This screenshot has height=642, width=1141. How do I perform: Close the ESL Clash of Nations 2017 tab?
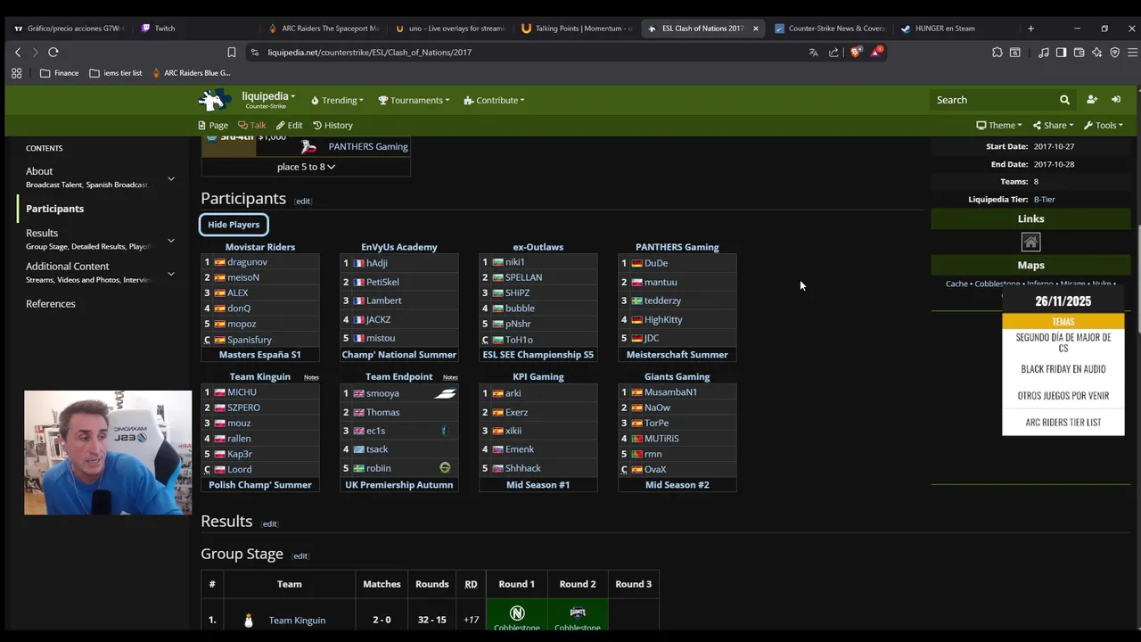756,29
